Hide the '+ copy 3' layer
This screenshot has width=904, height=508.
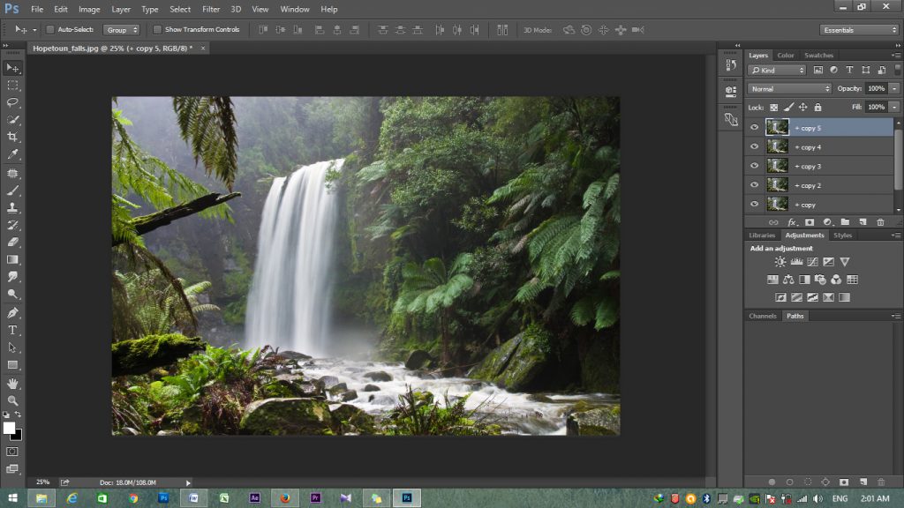pyautogui.click(x=754, y=166)
